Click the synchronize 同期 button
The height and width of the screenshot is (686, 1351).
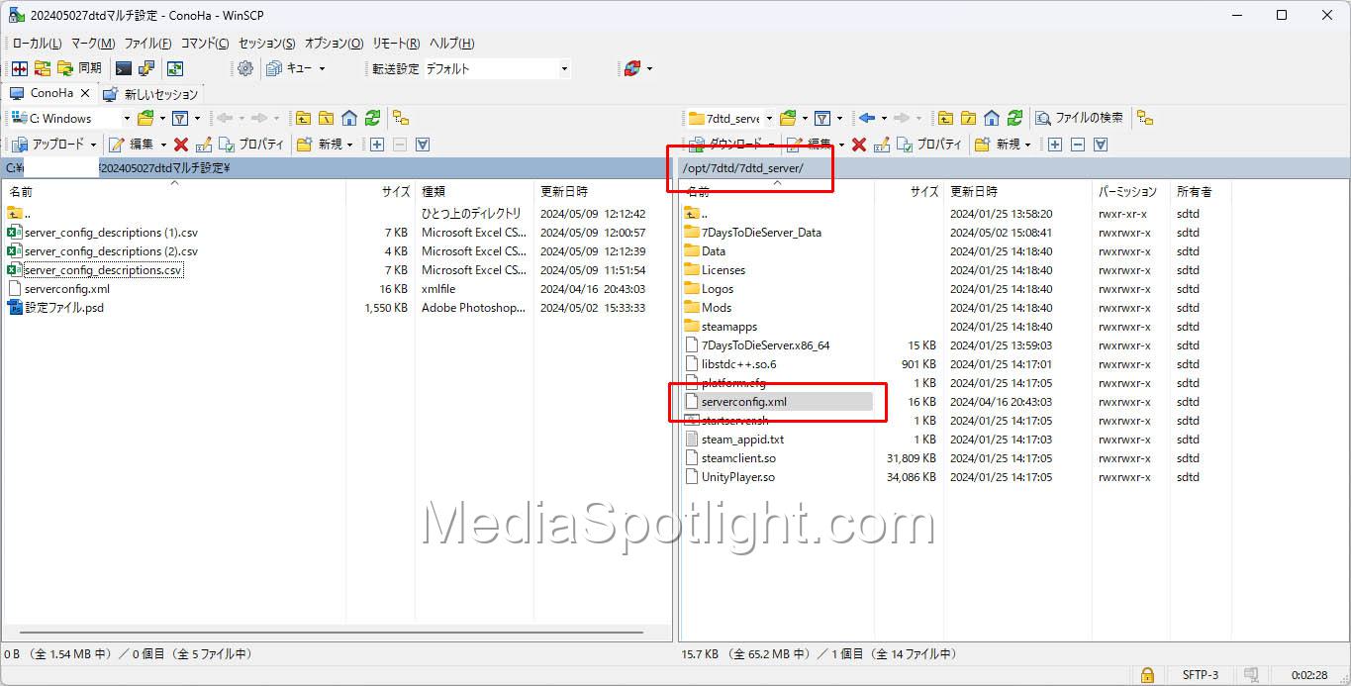79,68
